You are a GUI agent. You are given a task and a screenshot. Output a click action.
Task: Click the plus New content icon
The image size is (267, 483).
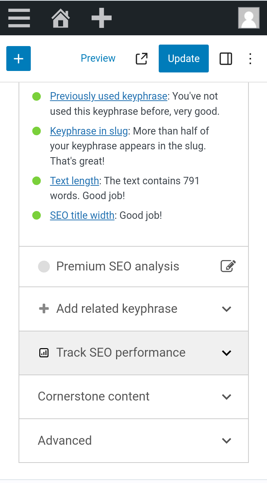[101, 18]
